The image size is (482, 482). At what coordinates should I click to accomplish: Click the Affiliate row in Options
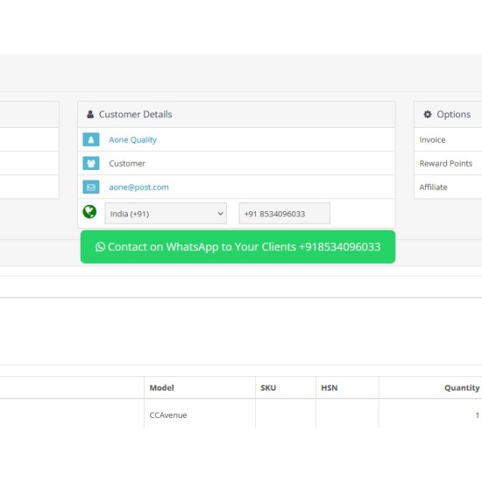point(448,187)
